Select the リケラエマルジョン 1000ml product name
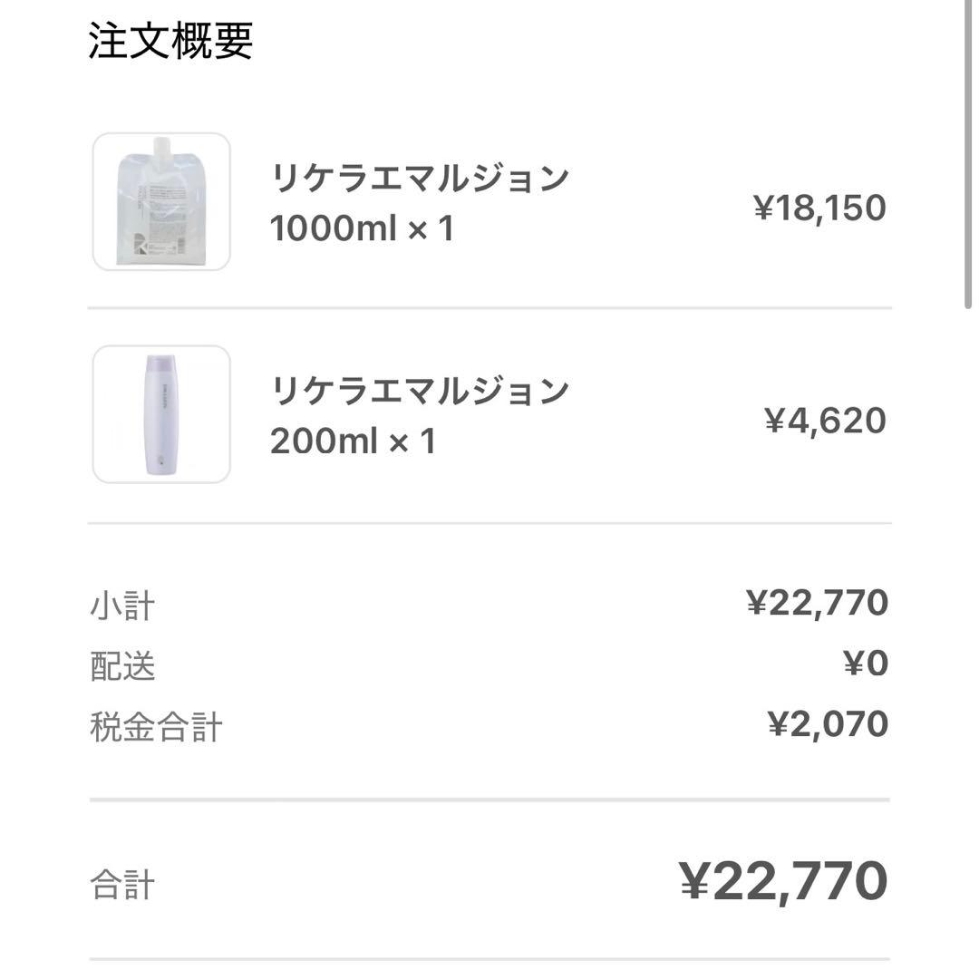This screenshot has height=979, width=979. coord(421,178)
